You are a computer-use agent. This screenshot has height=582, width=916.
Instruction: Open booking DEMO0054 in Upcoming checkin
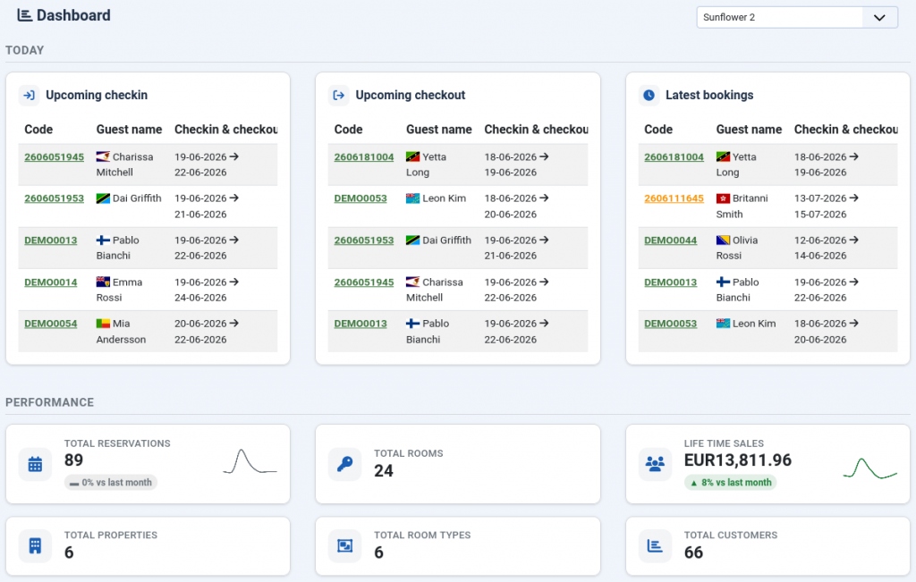(51, 324)
